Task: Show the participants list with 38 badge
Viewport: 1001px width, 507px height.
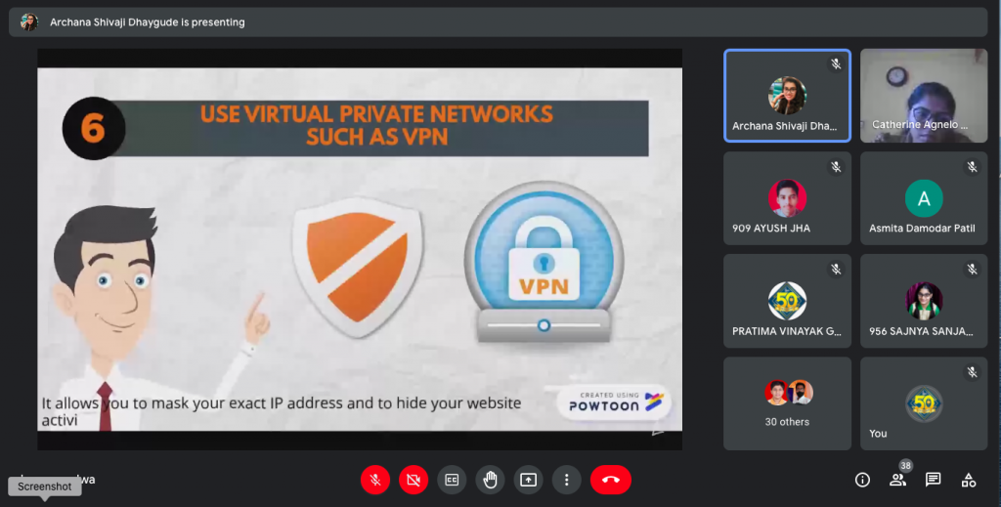Action: pos(897,480)
